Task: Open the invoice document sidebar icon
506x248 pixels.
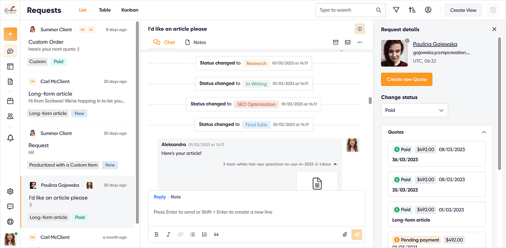Action: (10, 82)
